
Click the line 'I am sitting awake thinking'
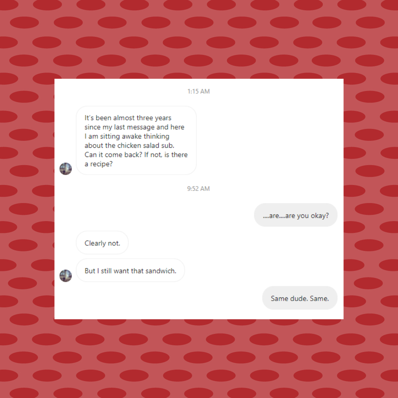click(x=127, y=136)
